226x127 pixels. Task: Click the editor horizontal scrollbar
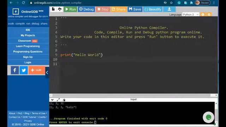(x=131, y=95)
